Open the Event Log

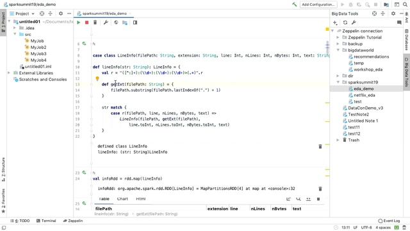389,221
